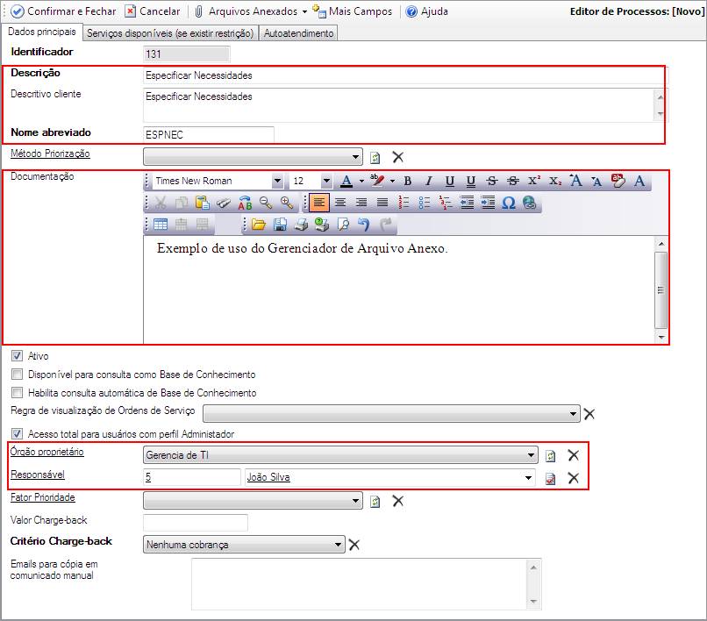Image resolution: width=707 pixels, height=621 pixels.
Task: Decrease paragraph indent
Action: 467,203
